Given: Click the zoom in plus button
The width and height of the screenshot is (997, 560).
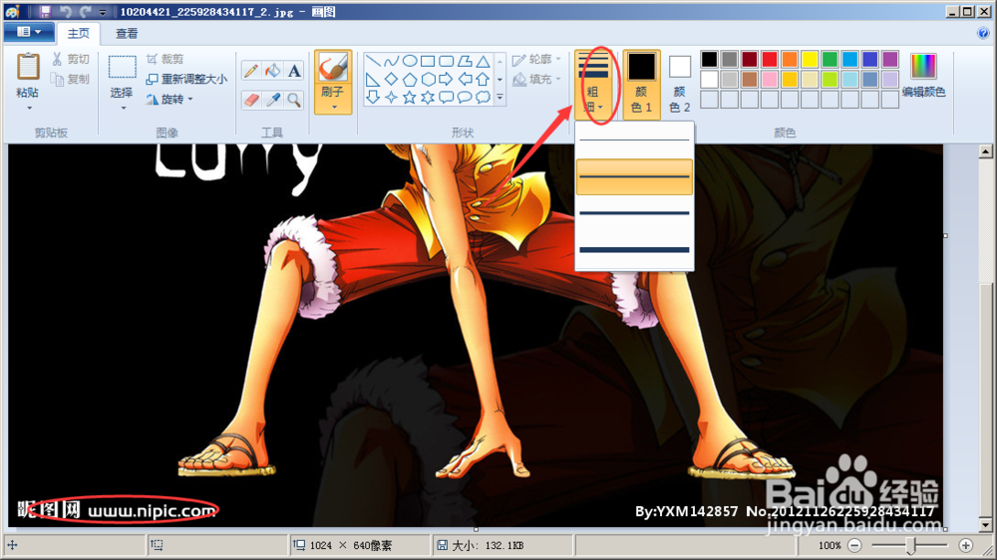Looking at the screenshot, I should [965, 545].
